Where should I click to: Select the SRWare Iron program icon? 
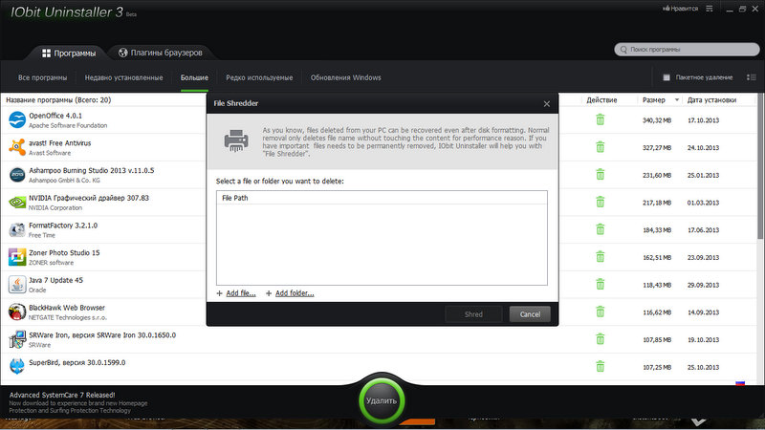[17, 339]
